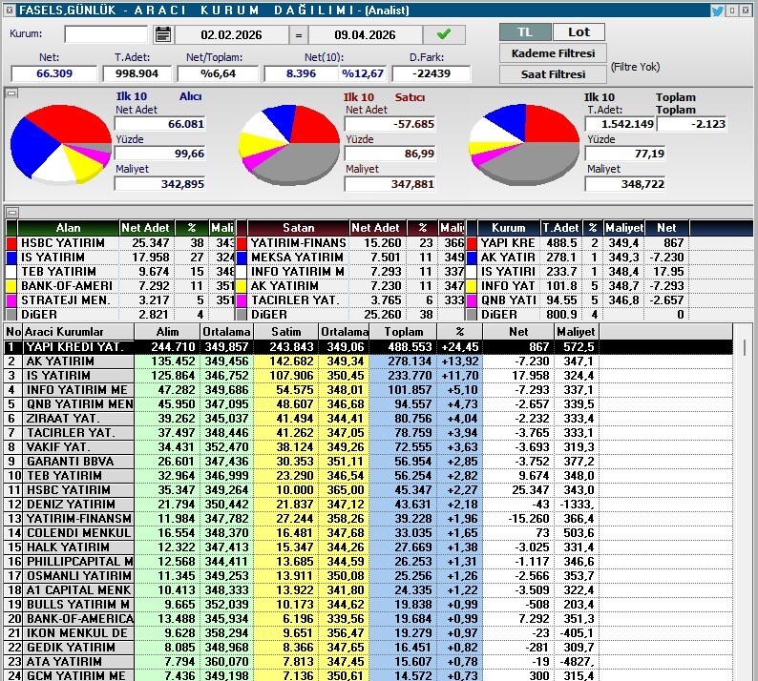Click red swatch beside HSBC YATIRIM
Screen dimensions: 758x681
[11, 243]
